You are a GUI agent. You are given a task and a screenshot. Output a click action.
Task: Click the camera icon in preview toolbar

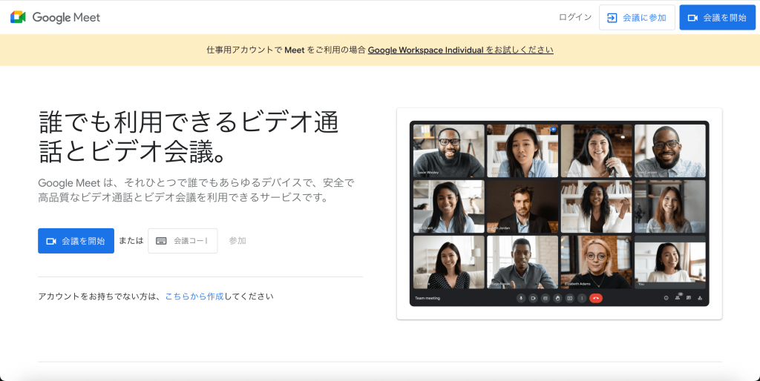click(x=533, y=298)
